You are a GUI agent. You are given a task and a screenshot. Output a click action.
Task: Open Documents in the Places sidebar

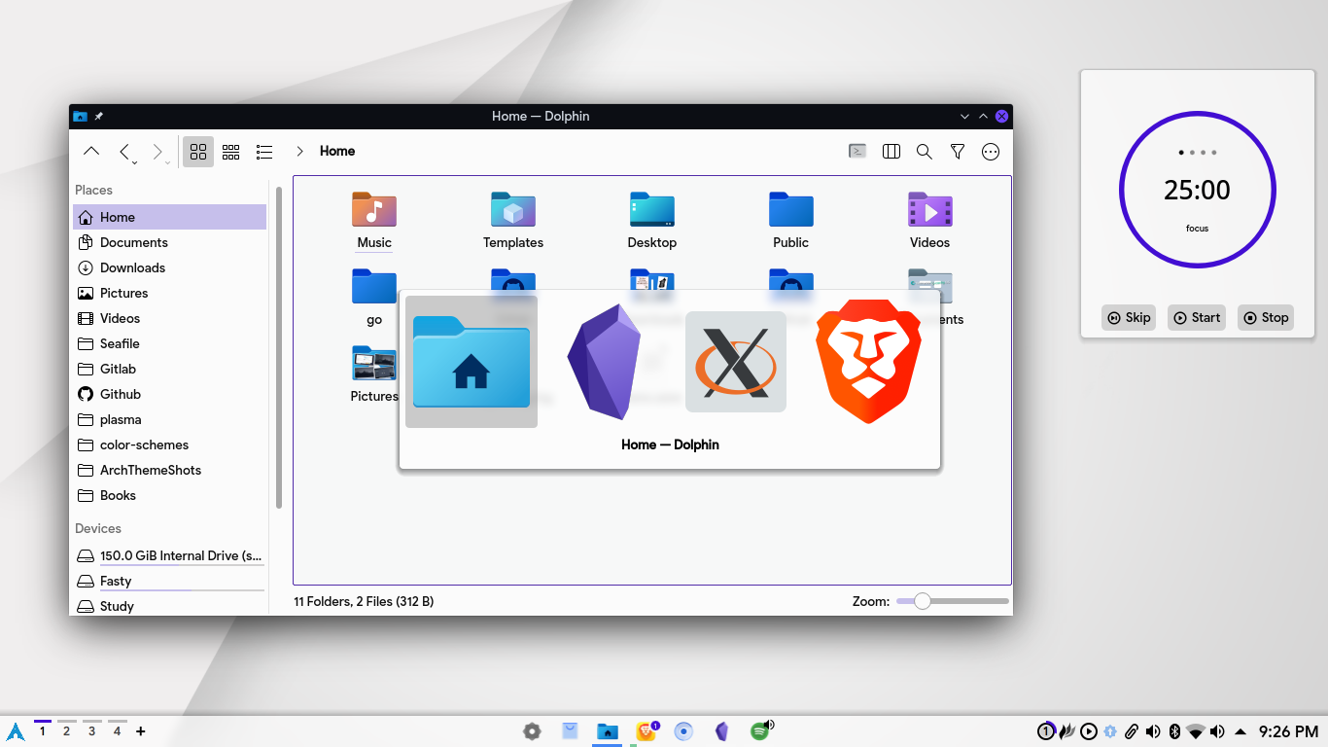(x=170, y=242)
